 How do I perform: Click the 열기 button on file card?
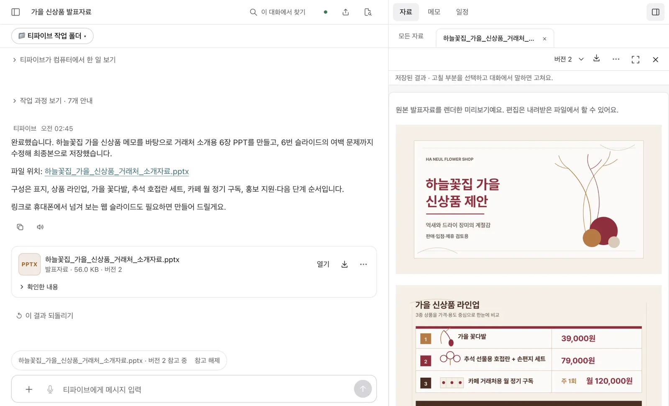(323, 264)
